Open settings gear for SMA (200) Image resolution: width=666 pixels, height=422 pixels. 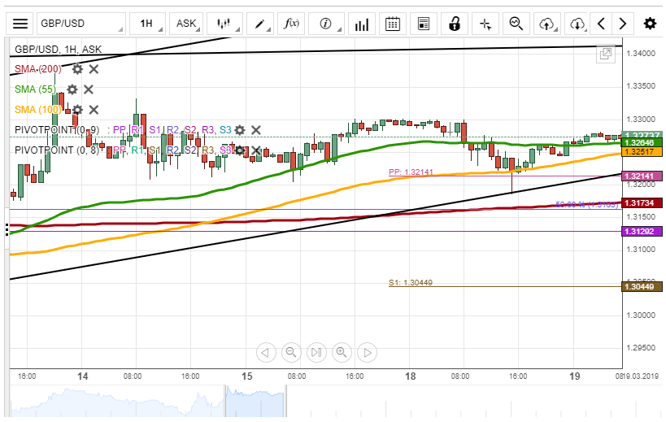[x=77, y=69]
